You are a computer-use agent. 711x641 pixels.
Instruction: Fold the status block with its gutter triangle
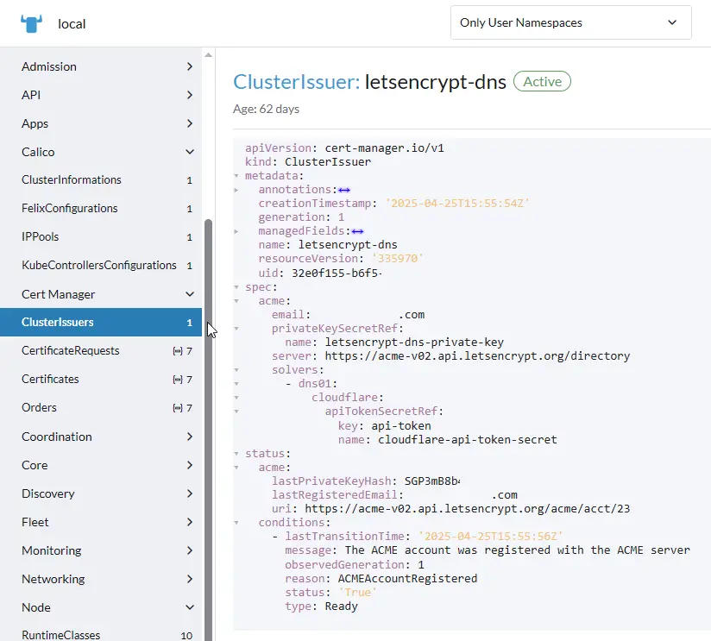(x=236, y=454)
